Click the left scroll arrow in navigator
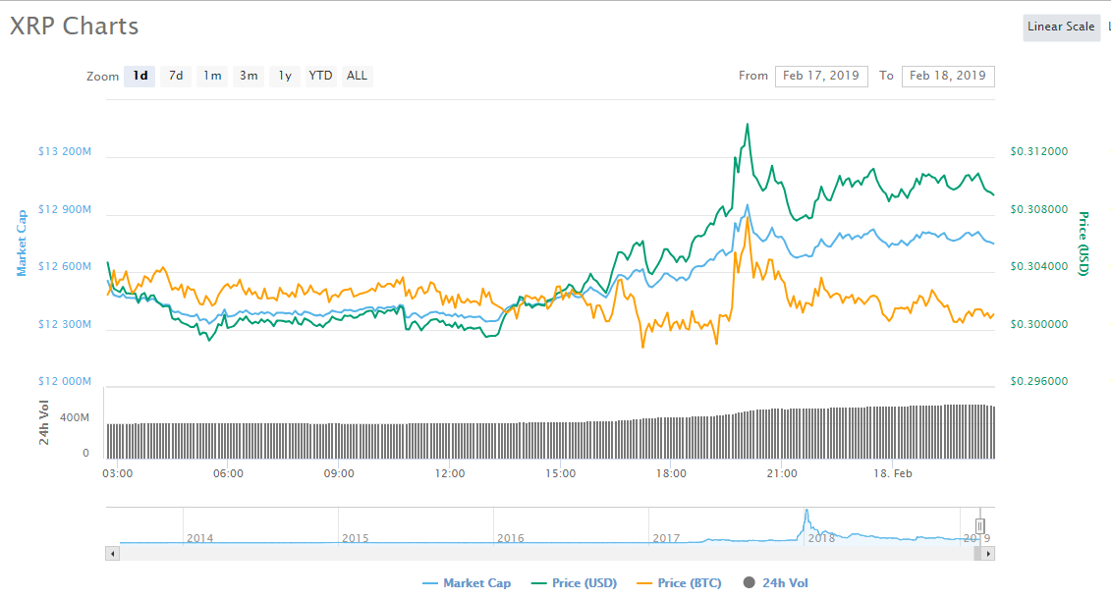 tap(112, 554)
